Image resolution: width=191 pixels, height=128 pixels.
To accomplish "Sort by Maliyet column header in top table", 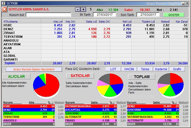I will click(x=162, y=22).
